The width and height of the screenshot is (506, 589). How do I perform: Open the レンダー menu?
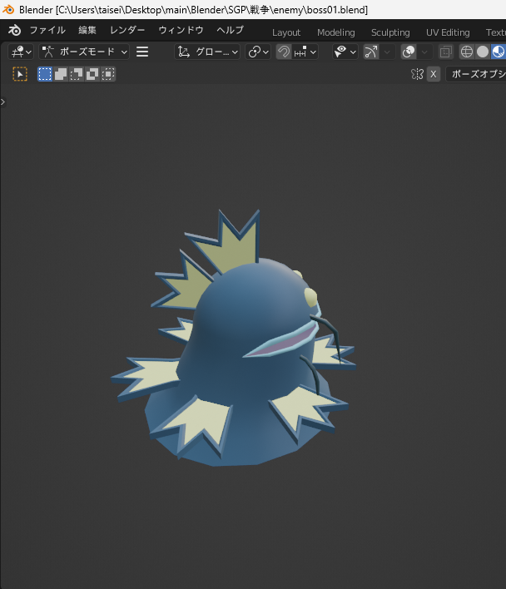point(127,31)
